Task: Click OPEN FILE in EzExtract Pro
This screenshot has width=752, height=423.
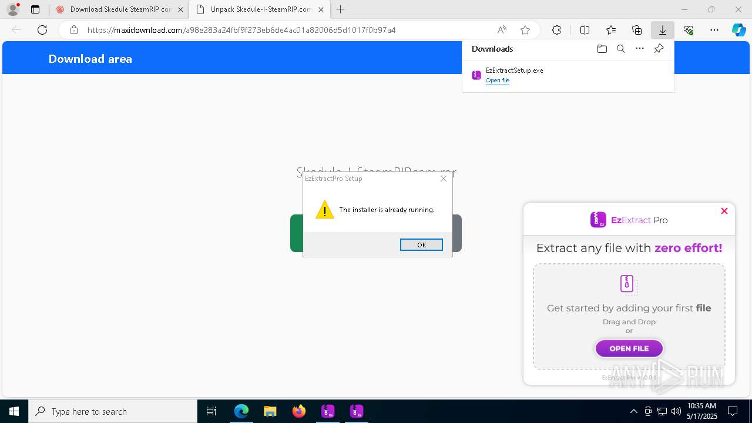Action: [x=629, y=348]
